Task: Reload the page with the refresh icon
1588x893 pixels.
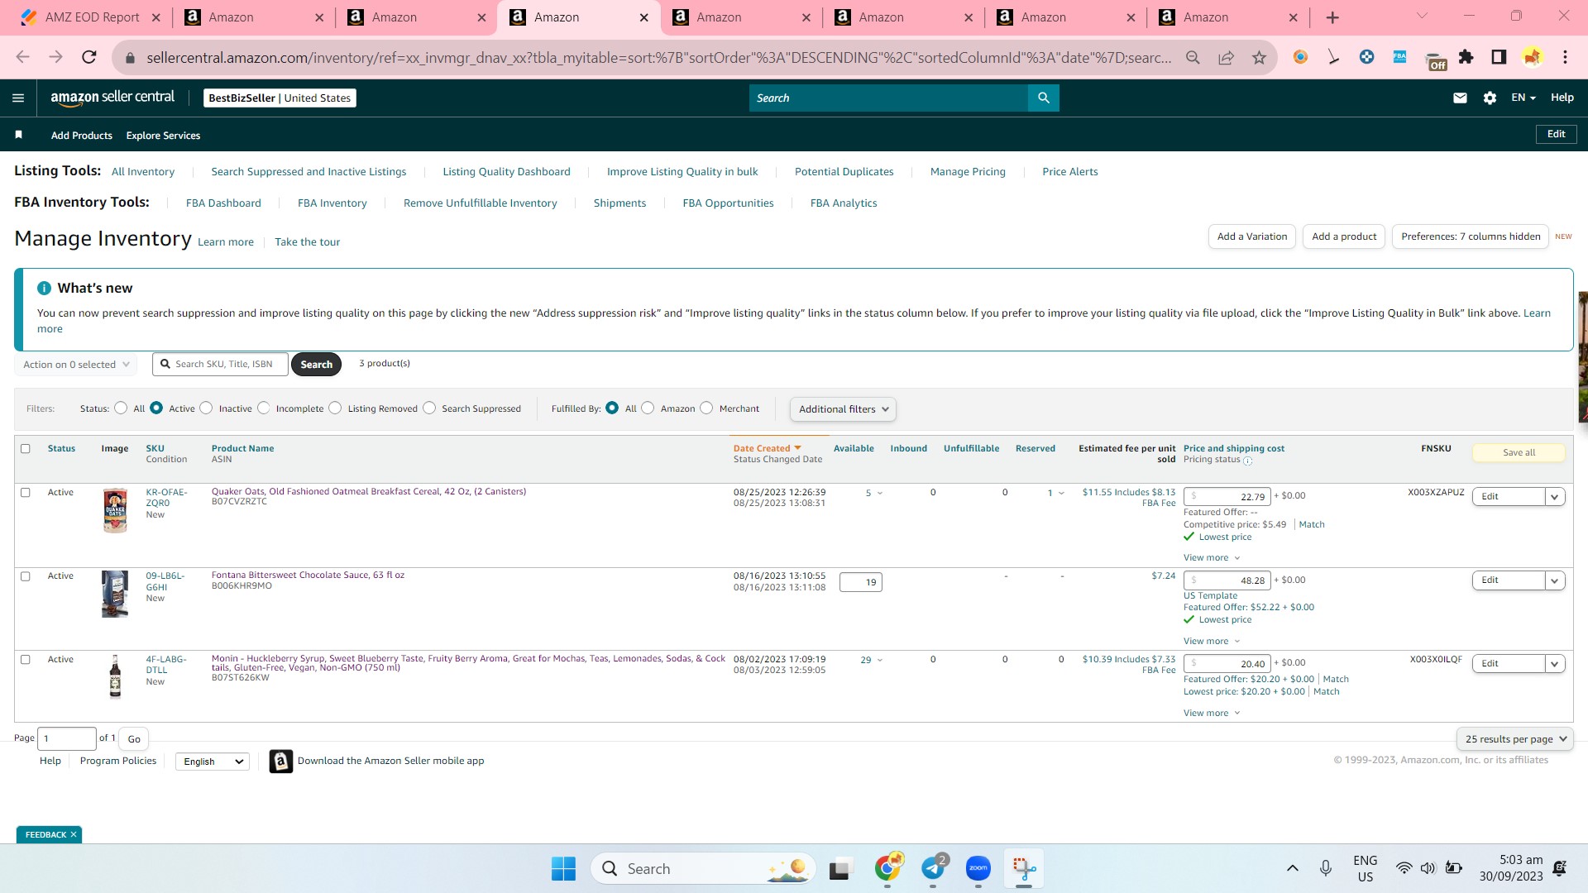Action: [89, 57]
